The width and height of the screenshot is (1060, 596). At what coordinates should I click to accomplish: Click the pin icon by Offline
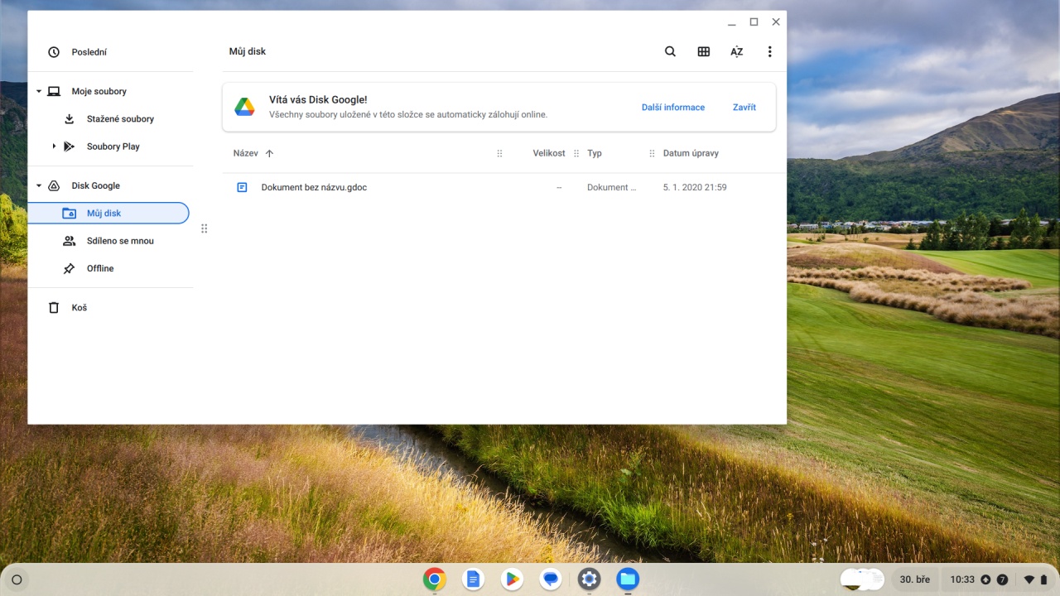70,268
